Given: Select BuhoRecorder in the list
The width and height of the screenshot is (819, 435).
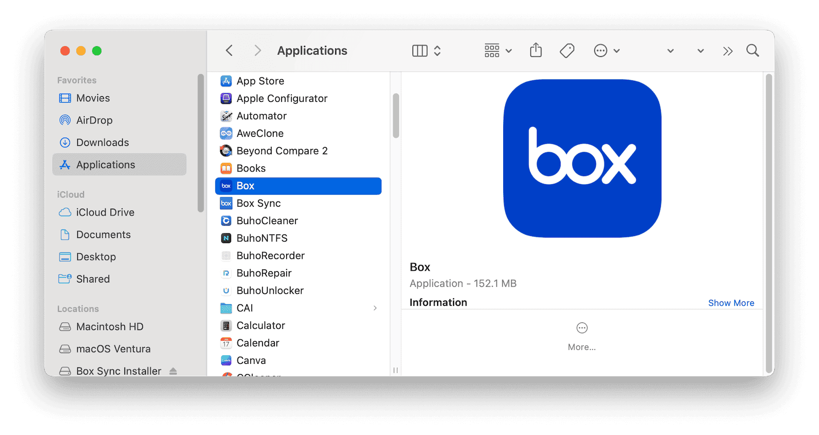Looking at the screenshot, I should (298, 255).
